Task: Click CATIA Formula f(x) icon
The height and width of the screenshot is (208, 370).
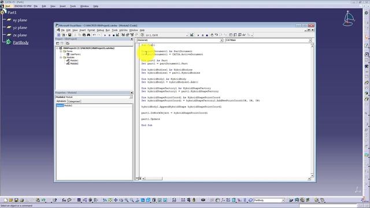Action: click(x=64, y=200)
